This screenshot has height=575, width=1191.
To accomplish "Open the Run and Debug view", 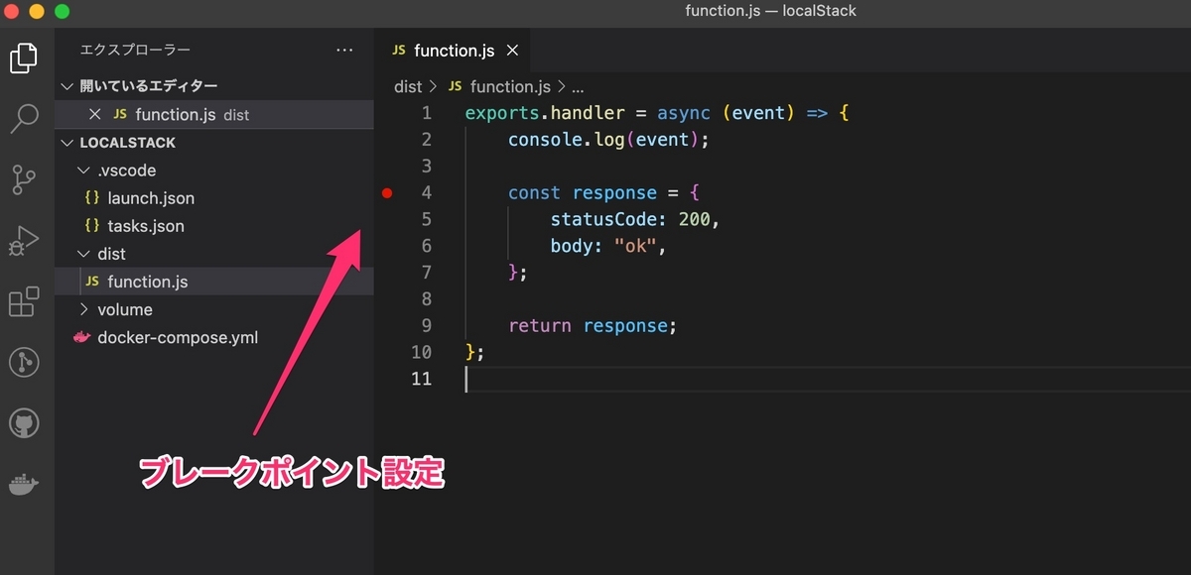I will coord(24,241).
